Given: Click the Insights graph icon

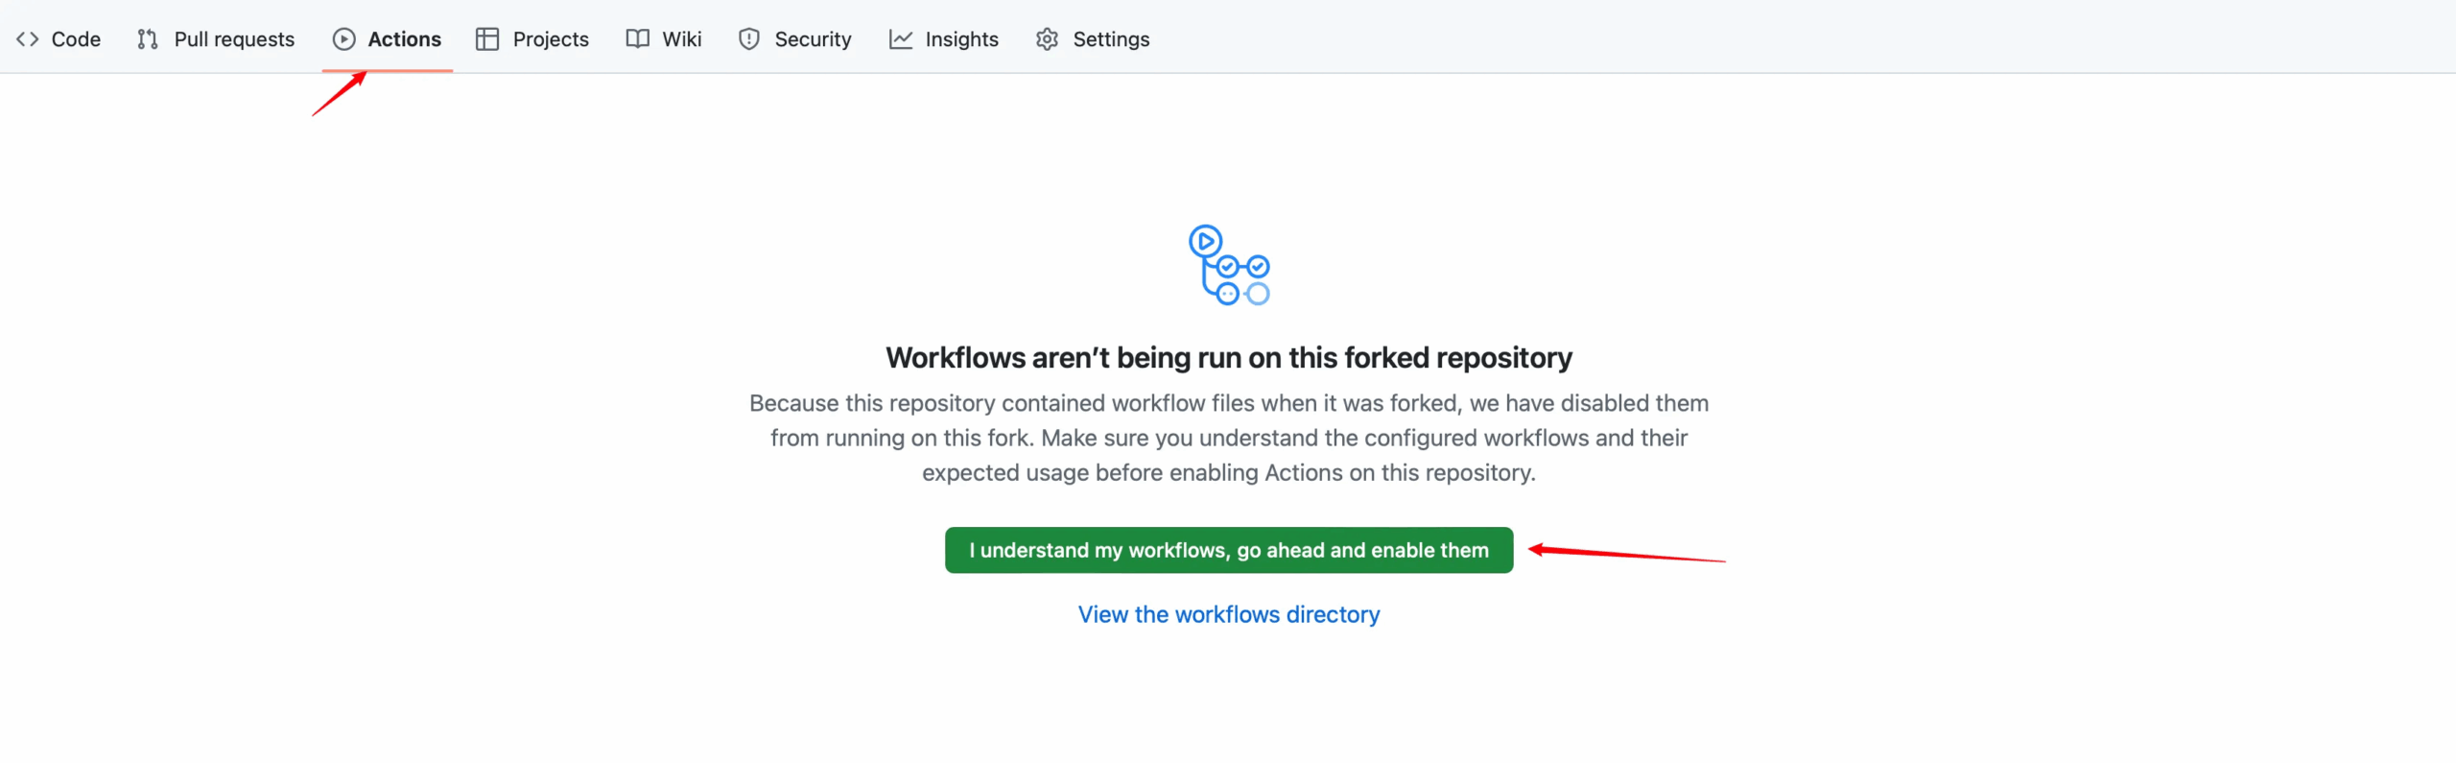Looking at the screenshot, I should tap(900, 39).
